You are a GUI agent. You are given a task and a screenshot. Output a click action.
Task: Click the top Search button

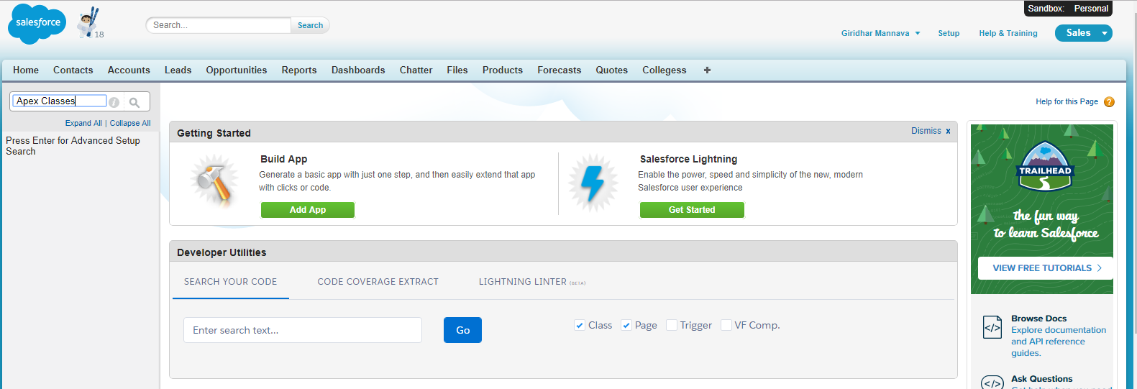311,25
